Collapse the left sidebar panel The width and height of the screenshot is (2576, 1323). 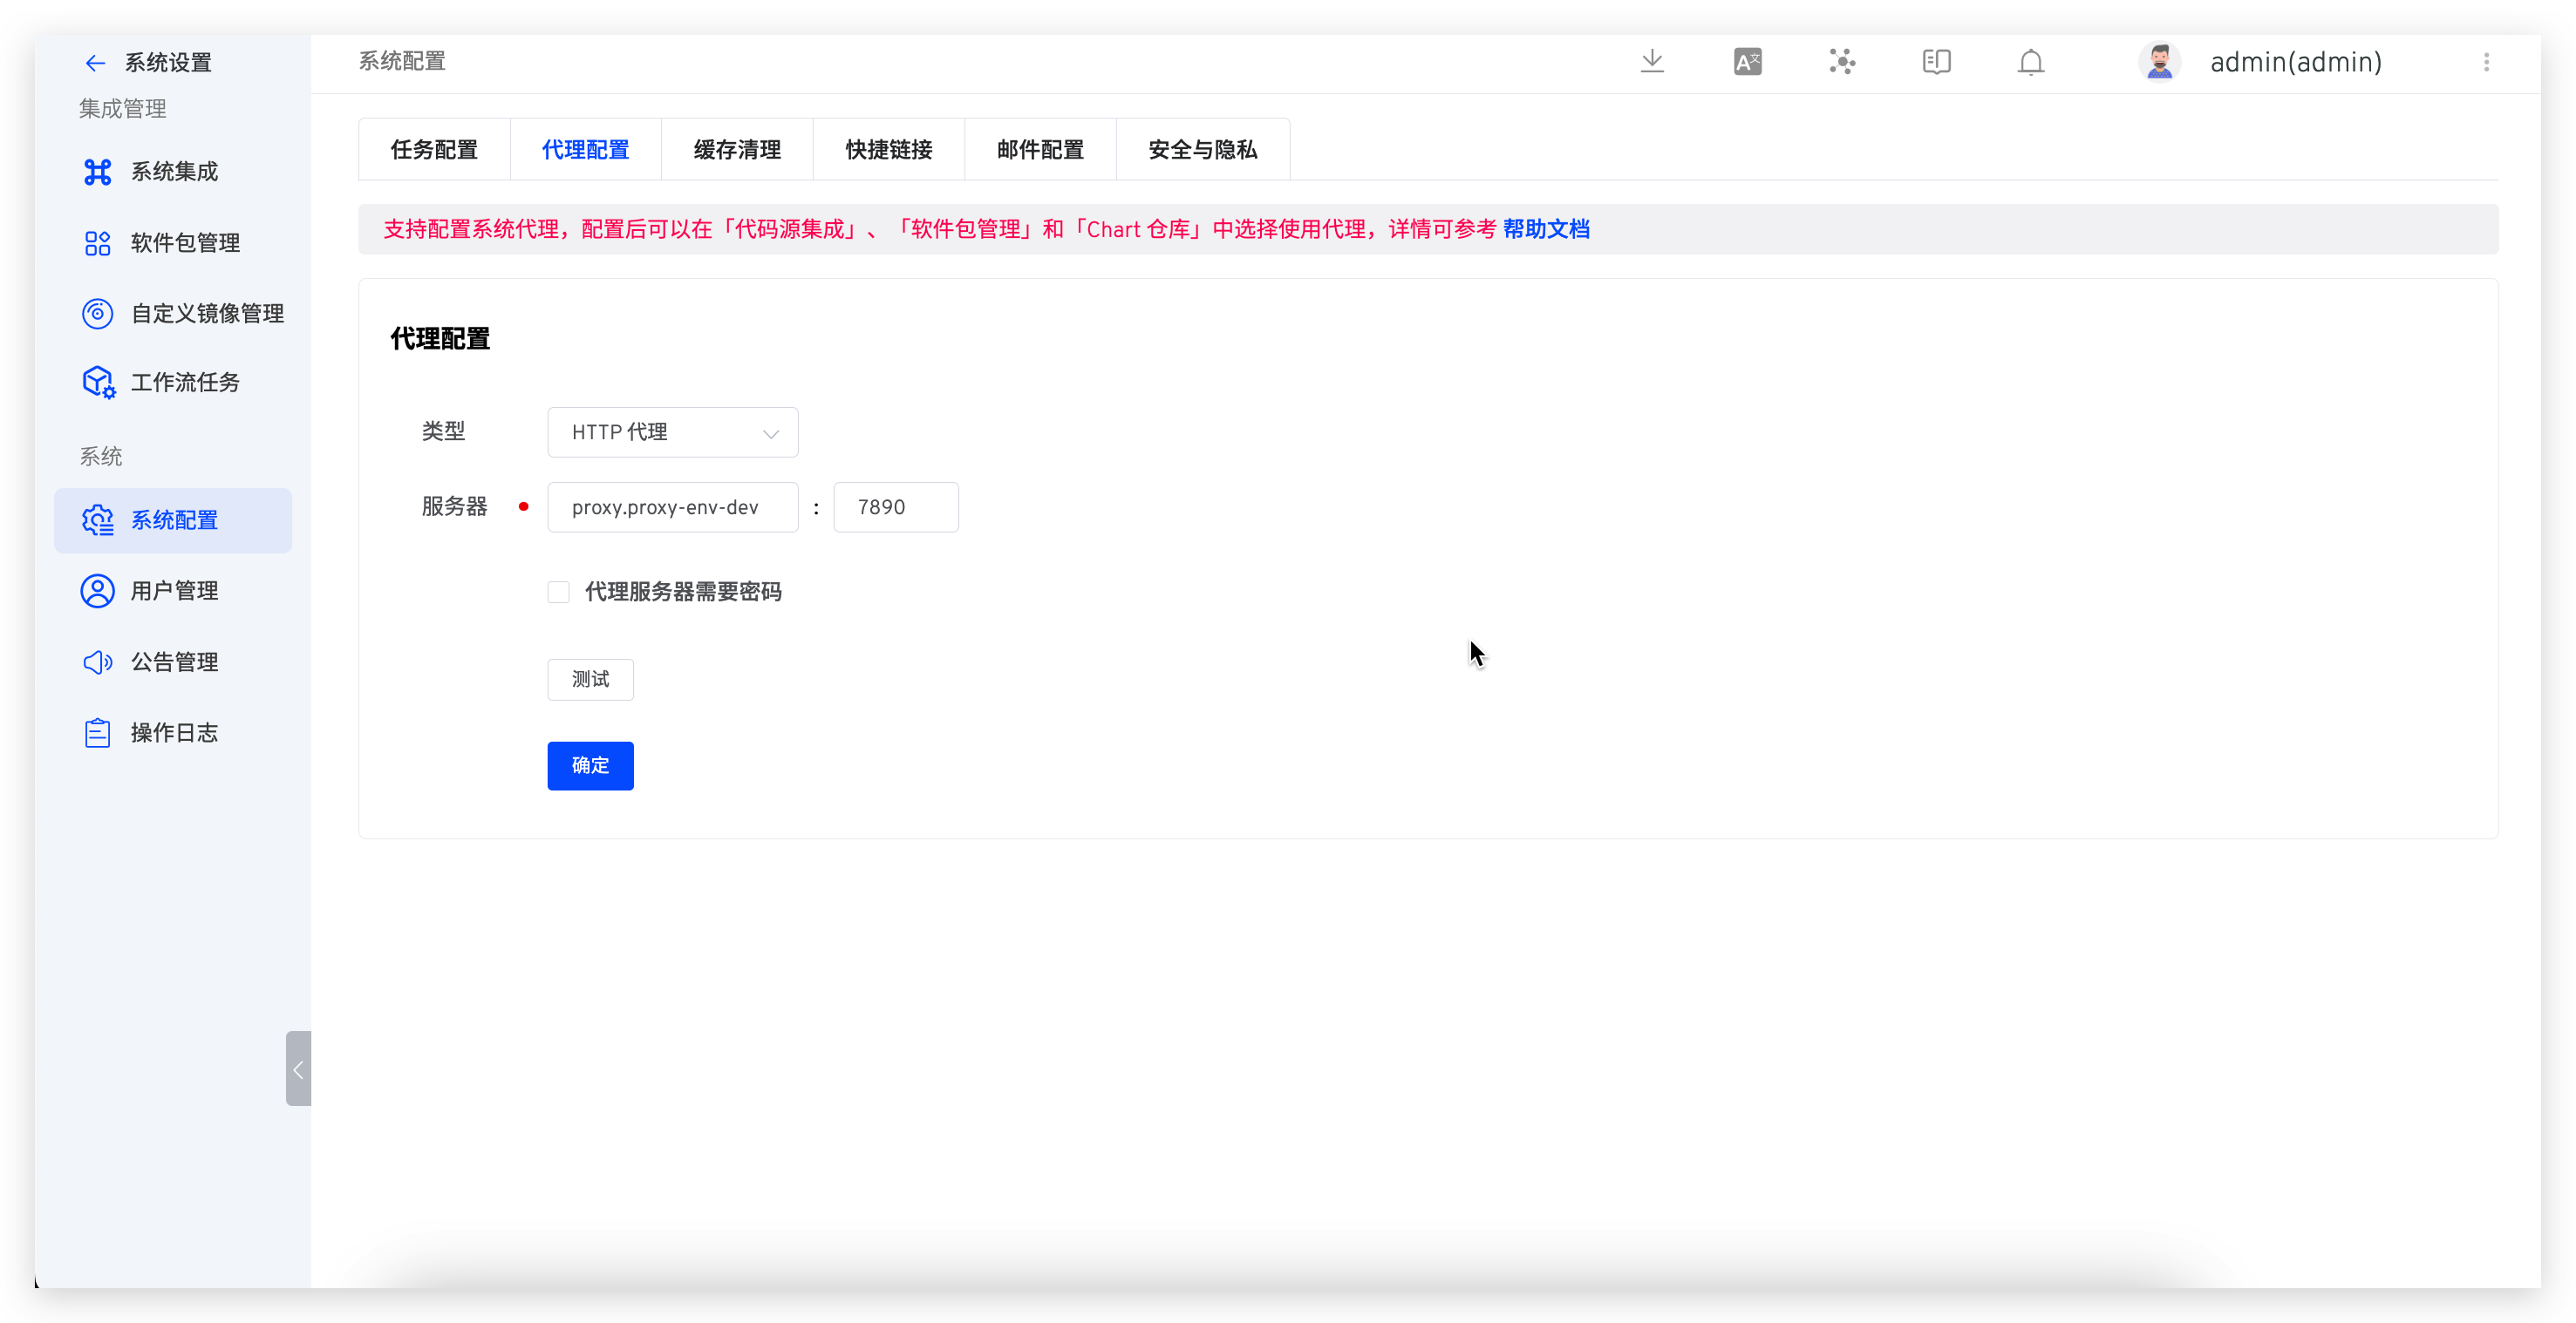[297, 1069]
